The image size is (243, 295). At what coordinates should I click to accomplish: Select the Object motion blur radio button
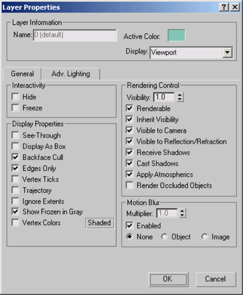click(164, 237)
